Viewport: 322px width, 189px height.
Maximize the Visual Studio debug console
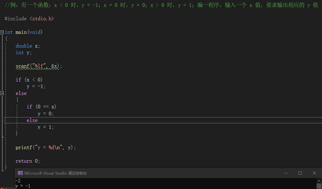[x=300, y=173]
